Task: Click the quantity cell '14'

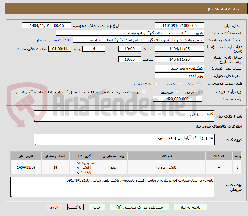Action: (56, 167)
